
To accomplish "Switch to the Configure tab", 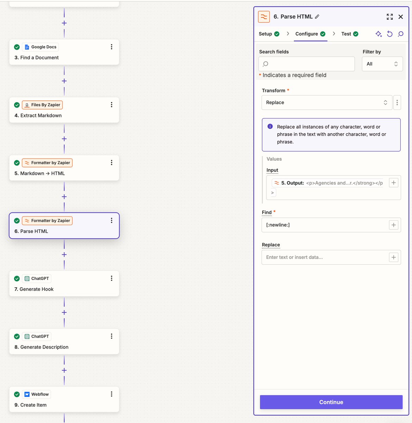I will click(x=310, y=34).
